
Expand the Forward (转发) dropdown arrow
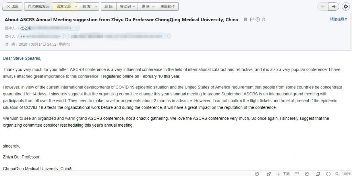tap(96, 7)
